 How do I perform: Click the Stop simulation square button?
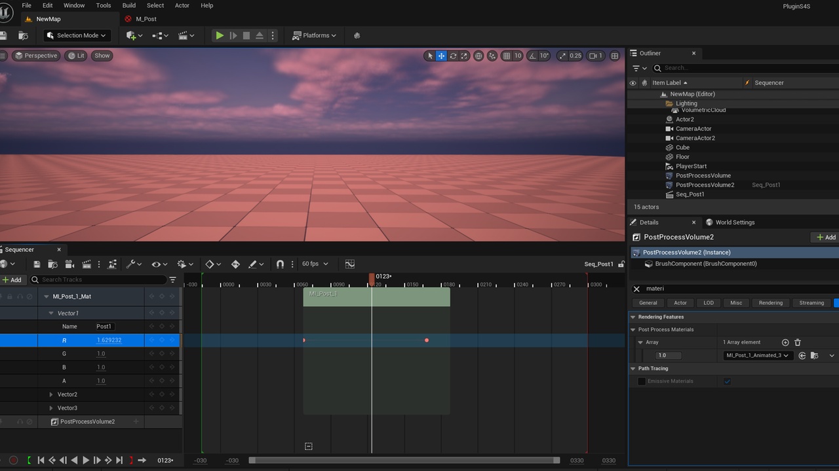point(246,35)
